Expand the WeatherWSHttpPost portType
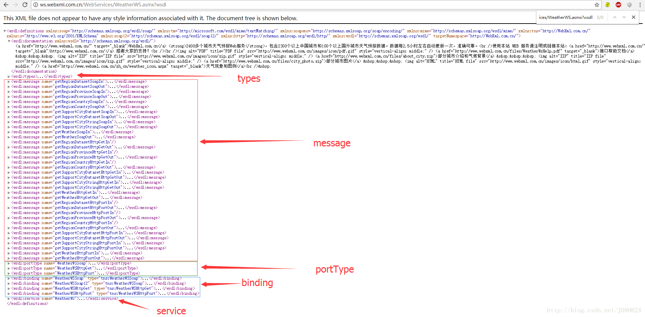This screenshot has height=317, width=645. 9,273
